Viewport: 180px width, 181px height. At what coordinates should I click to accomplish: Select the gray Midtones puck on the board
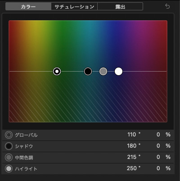(x=103, y=71)
